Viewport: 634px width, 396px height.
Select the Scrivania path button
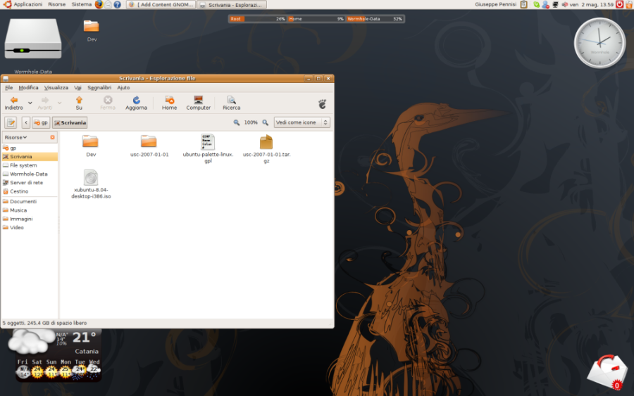(70, 122)
